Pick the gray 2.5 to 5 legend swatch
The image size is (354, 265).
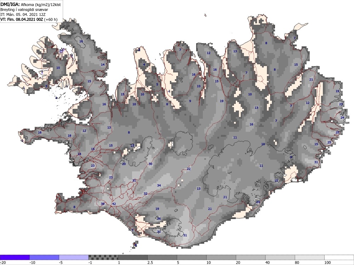(162, 257)
